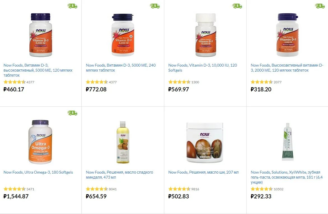Click shipping truck icon on Vitamin D-3 2000 ME
328x214 pixels.
pos(320,6)
